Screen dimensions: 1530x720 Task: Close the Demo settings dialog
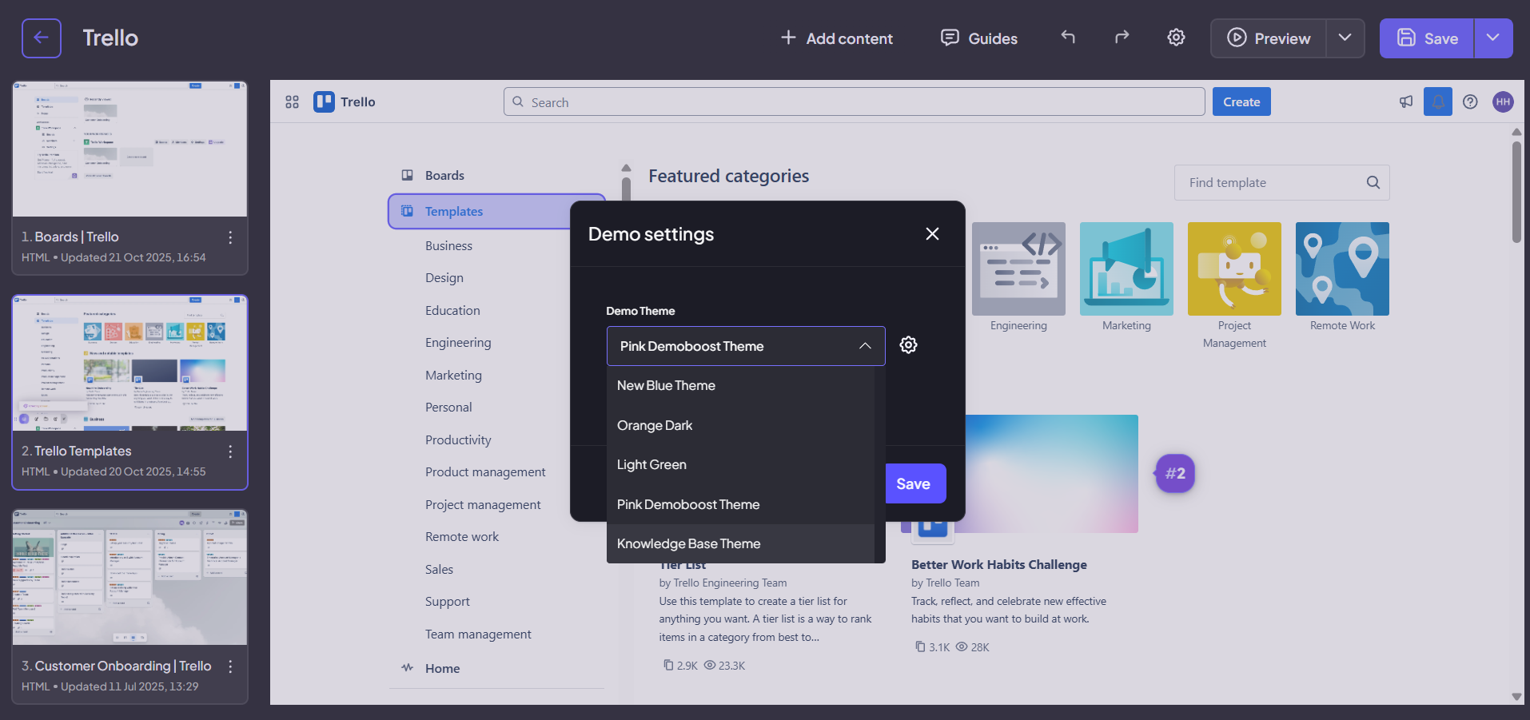coord(932,233)
